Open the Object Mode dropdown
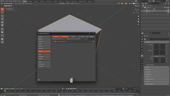Screen dimensions: 170x96 [9, 3]
